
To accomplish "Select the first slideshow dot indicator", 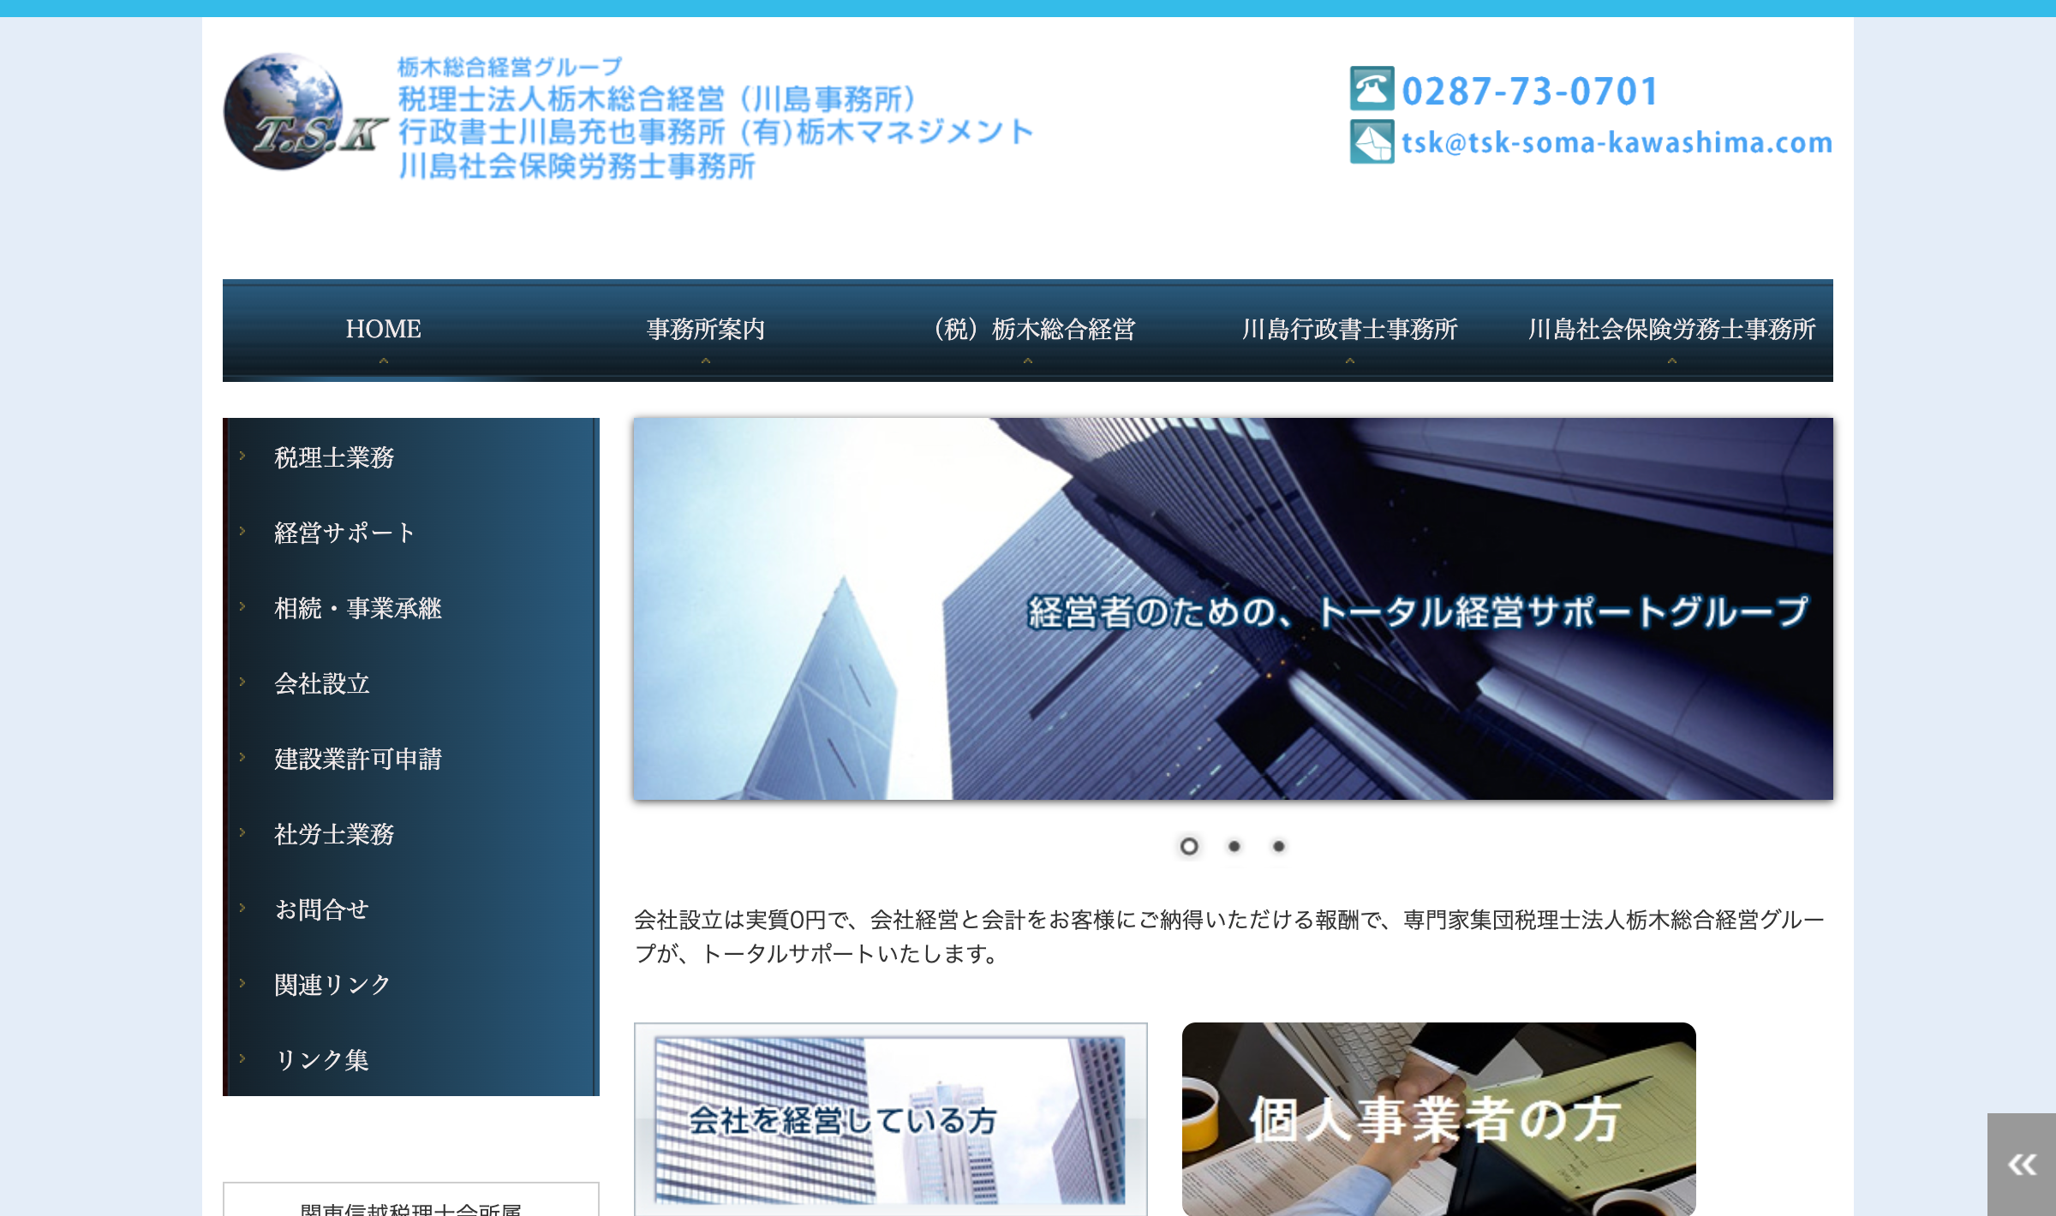I will point(1188,846).
